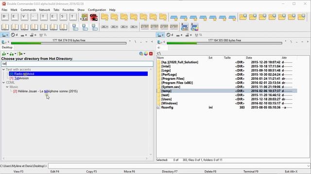Click the last folder-with-clock icon in toolbar
This screenshot has height=174, width=311.
pyautogui.click(x=301, y=17)
